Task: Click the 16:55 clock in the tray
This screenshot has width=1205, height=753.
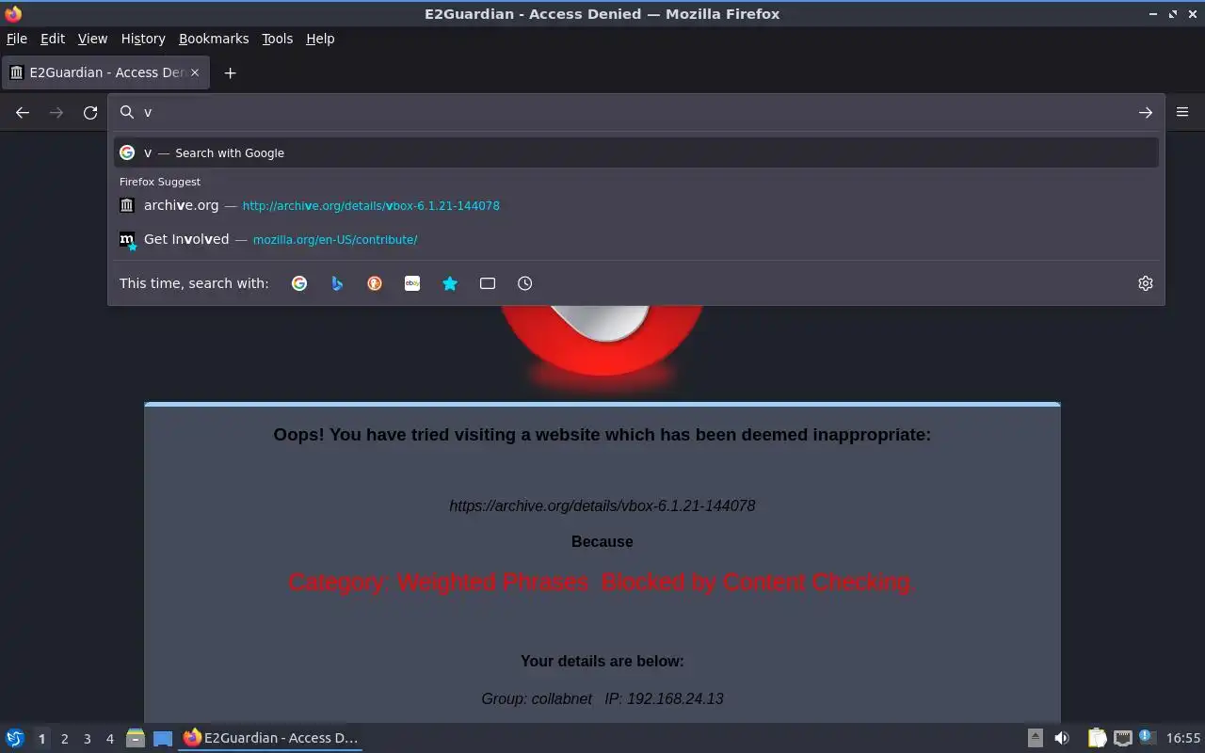Action: point(1183,738)
